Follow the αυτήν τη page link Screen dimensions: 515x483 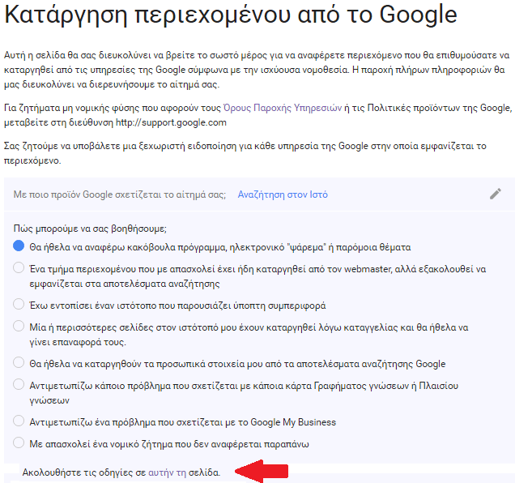point(167,472)
